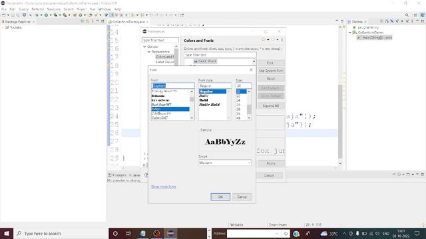Collapse the Appearance tree node

pos(149,52)
